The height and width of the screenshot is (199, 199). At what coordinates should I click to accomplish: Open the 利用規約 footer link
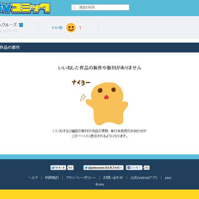pos(52,178)
